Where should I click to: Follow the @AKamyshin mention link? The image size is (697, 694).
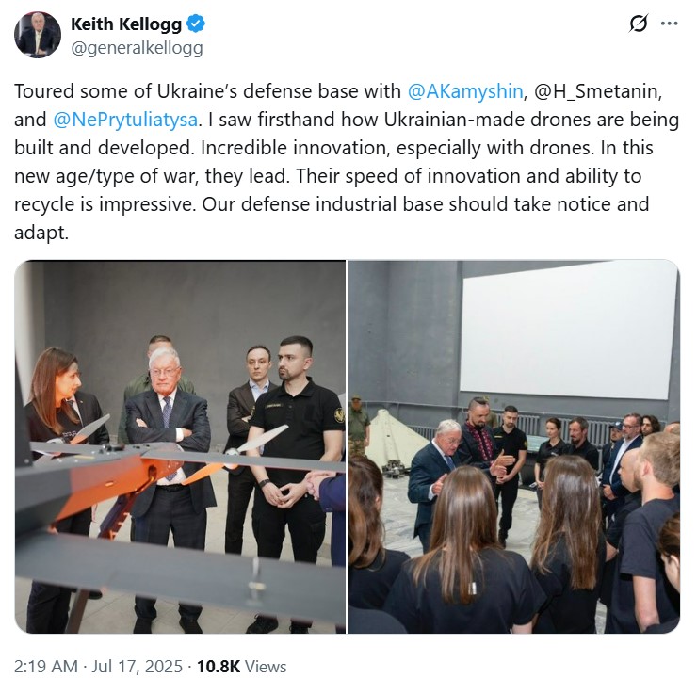click(465, 91)
